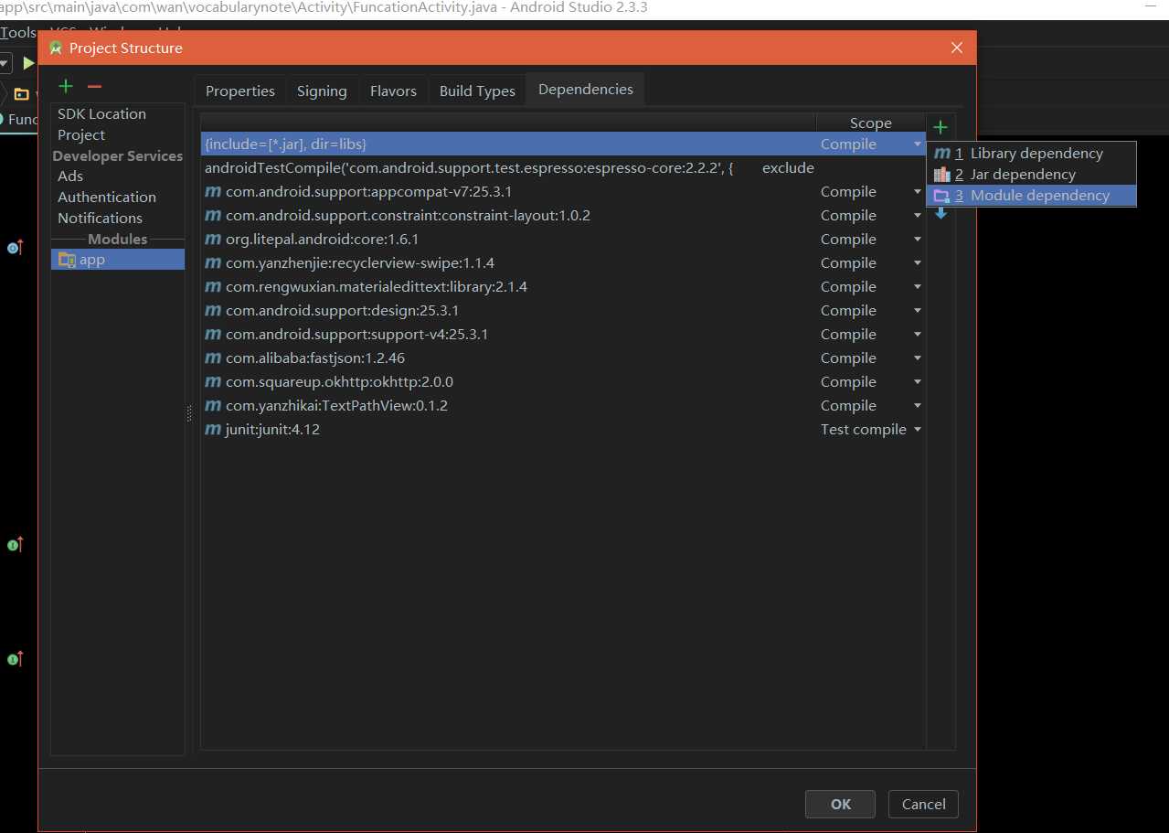The width and height of the screenshot is (1169, 833).
Task: Click the Jar dependency books icon
Action: click(x=942, y=175)
